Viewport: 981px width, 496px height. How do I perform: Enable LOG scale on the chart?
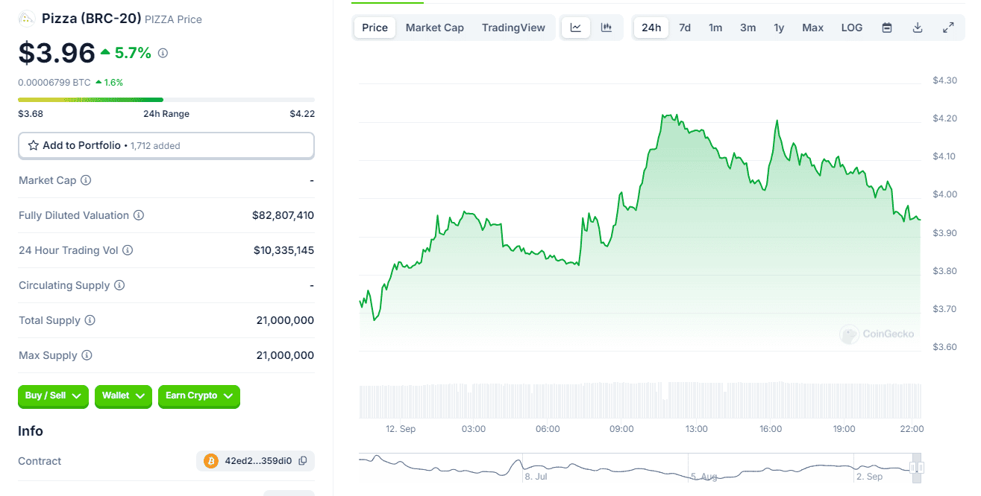851,27
